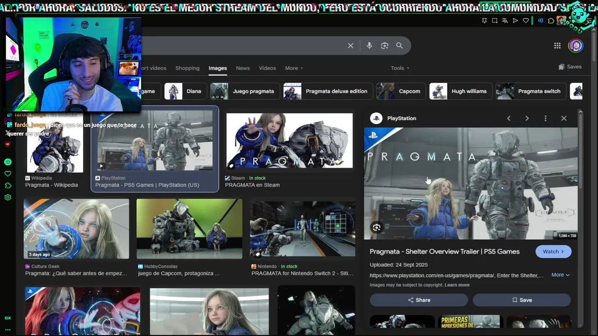Image resolution: width=598 pixels, height=336 pixels.
Task: Follow the Learn more copyright link
Action: (457, 285)
